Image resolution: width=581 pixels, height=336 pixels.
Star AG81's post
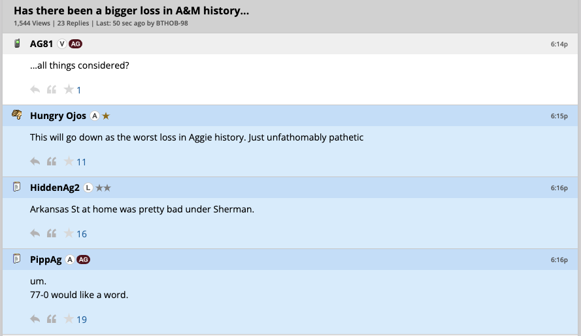69,90
